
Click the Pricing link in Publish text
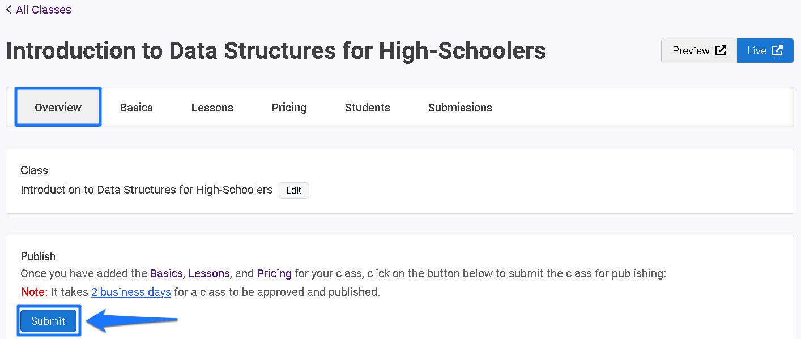(274, 273)
